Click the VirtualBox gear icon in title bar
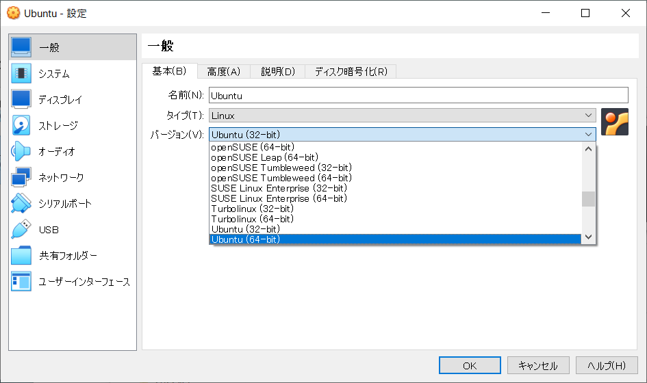Image resolution: width=647 pixels, height=383 pixels. coord(13,13)
